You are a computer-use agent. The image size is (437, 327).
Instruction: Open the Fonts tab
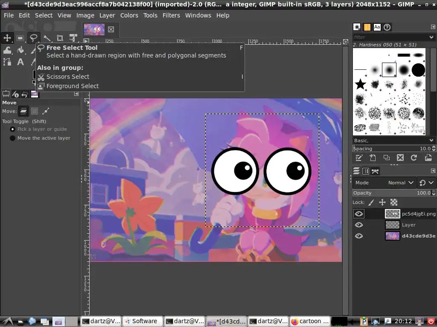(377, 27)
